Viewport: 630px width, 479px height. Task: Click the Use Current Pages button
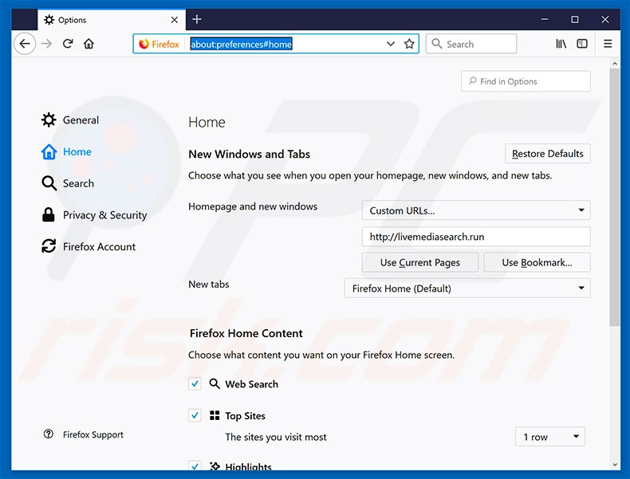tap(419, 262)
